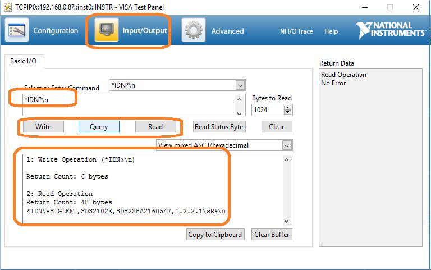Switch to the Basic I/O tab
Viewport: 431px width, 270px height.
[x=24, y=61]
